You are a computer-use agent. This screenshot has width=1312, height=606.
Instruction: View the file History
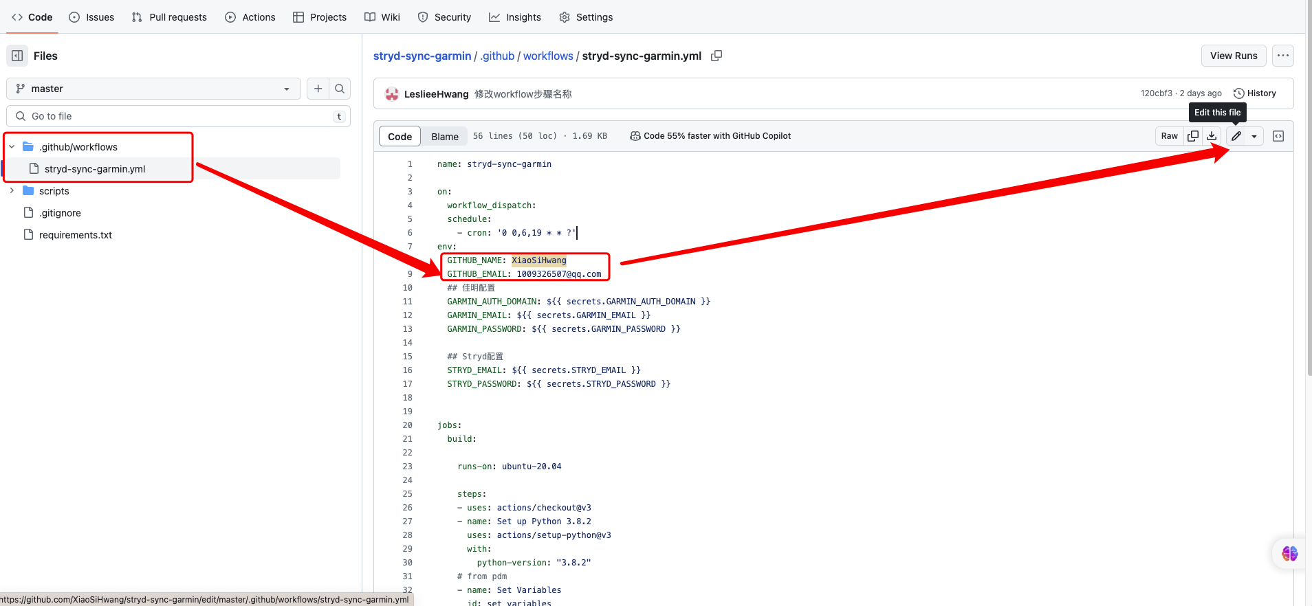[1255, 93]
